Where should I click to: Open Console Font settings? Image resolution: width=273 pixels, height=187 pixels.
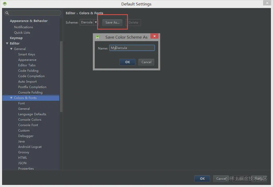[28, 125]
